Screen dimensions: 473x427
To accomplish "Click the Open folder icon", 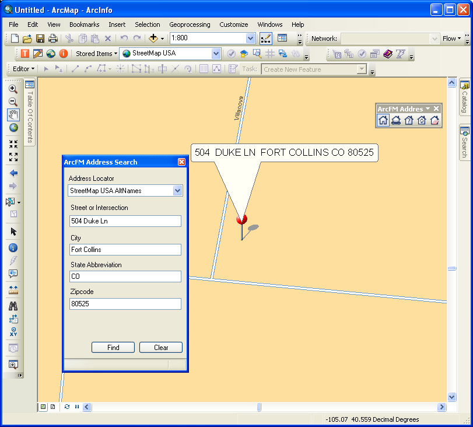I will 27,38.
